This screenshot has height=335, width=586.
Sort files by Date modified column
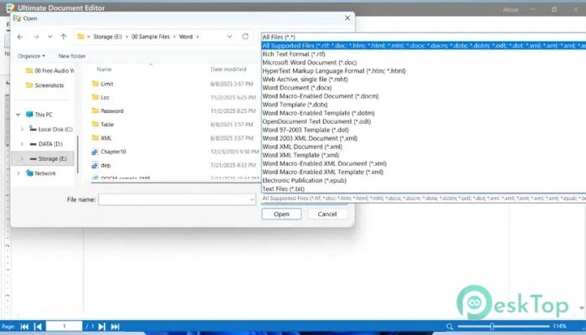pyautogui.click(x=229, y=70)
